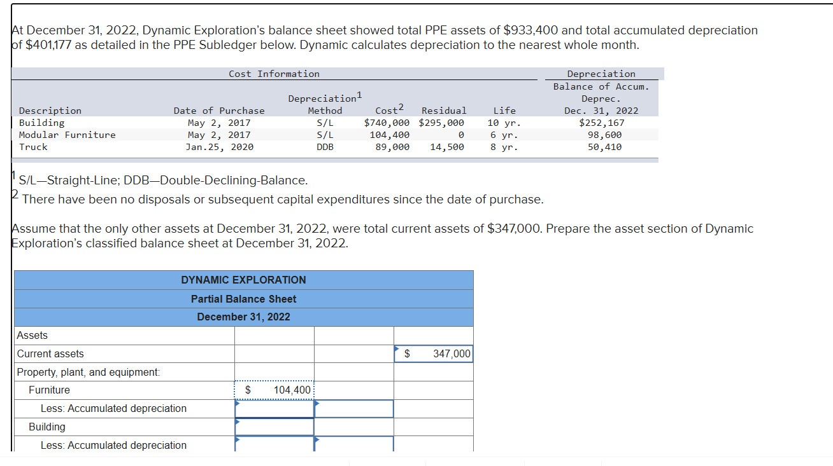Click the Building entry in the subledger Description column
Image resolution: width=833 pixels, height=466 pixels.
coord(41,123)
